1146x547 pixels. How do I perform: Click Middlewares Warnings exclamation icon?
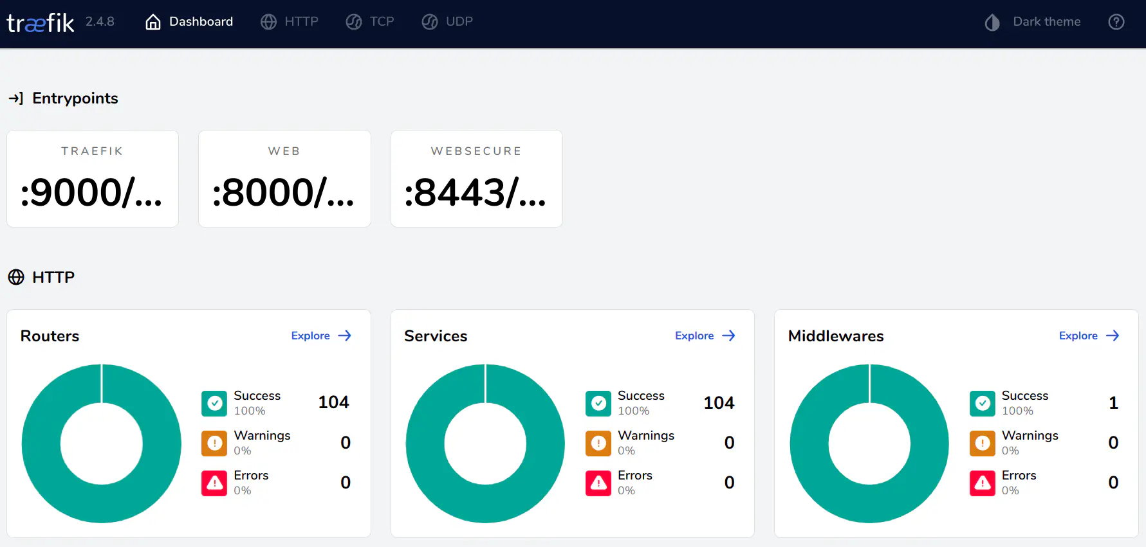[983, 443]
